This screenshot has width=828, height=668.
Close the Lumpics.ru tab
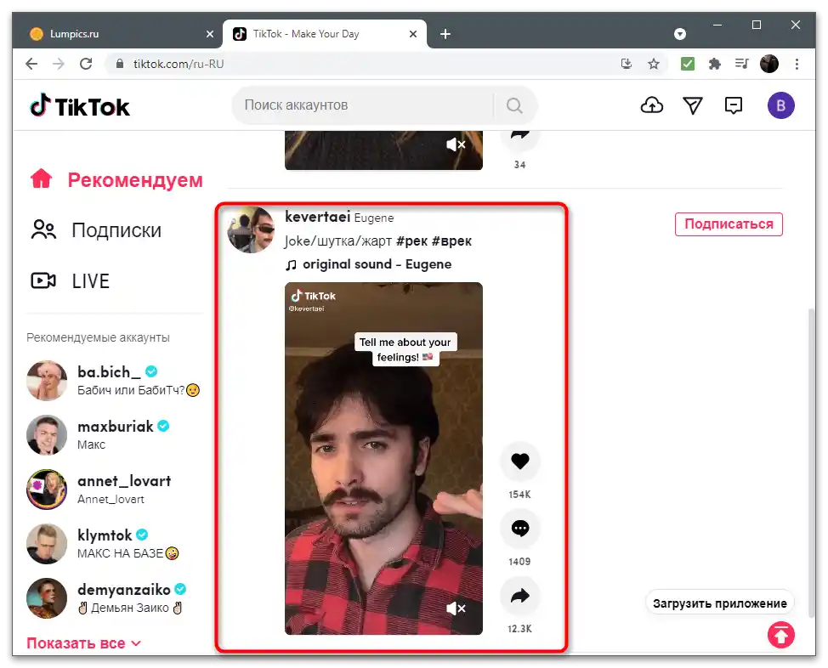click(210, 34)
